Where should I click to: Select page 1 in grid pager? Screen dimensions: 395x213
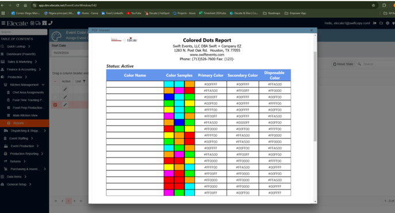(68, 201)
